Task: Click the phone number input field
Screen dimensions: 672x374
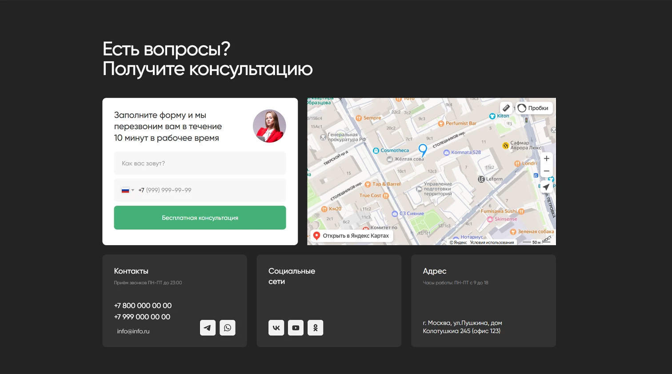Action: [200, 190]
